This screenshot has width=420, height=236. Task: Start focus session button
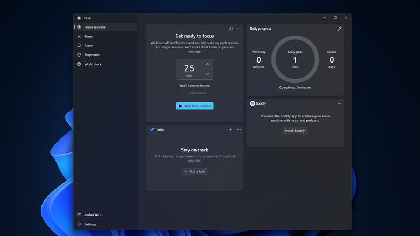coord(194,106)
